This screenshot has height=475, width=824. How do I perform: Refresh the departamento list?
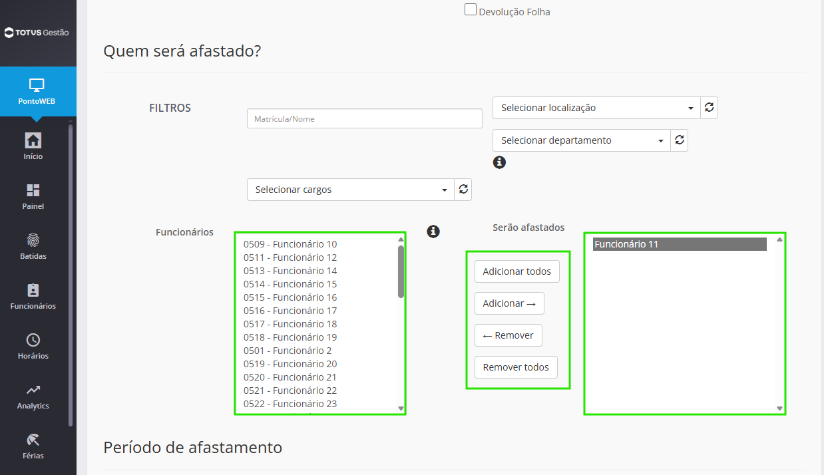tap(679, 140)
